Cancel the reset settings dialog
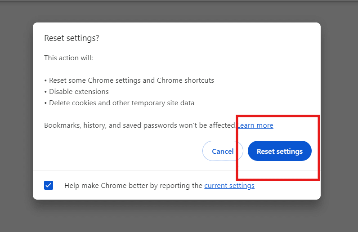 tap(223, 151)
